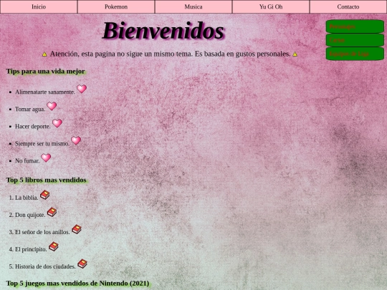Open the Contacto page
387x290 pixels.
coord(348,6)
